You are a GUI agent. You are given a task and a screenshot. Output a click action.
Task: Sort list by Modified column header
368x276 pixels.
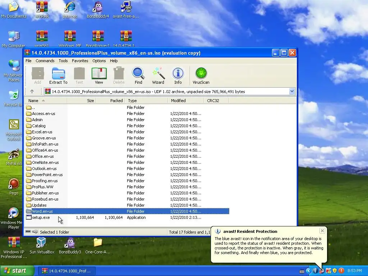click(186, 101)
